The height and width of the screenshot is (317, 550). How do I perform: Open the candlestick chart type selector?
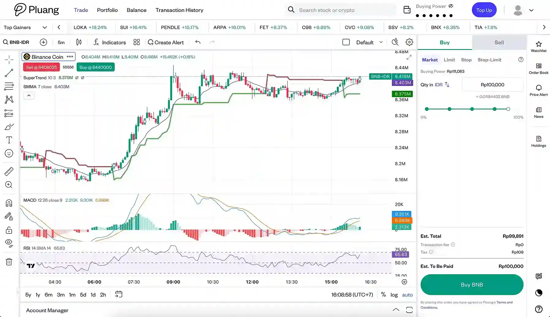tap(79, 42)
